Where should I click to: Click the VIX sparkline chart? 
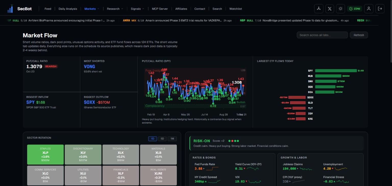pos(255,182)
